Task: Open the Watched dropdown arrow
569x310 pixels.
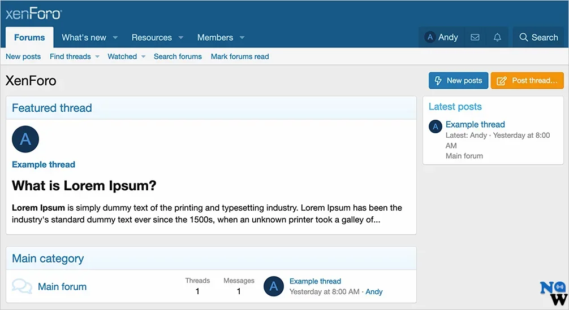Action: pyautogui.click(x=143, y=56)
